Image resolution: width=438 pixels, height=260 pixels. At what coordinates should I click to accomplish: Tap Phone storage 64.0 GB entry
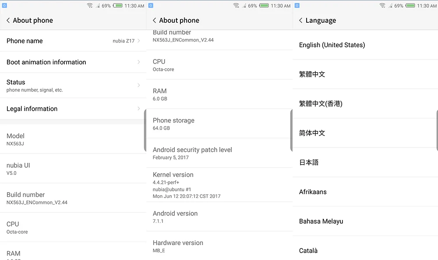219,124
